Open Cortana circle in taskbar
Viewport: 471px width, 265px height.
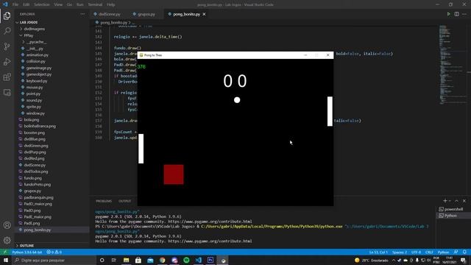click(102, 260)
